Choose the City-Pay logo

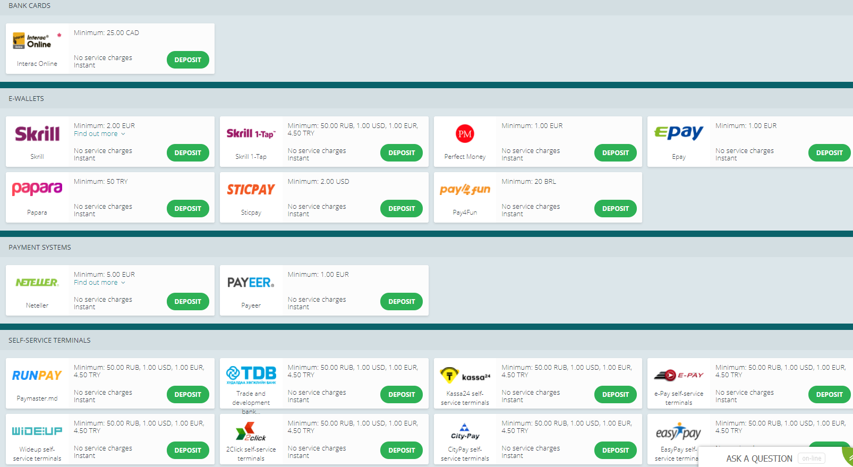tap(465, 431)
